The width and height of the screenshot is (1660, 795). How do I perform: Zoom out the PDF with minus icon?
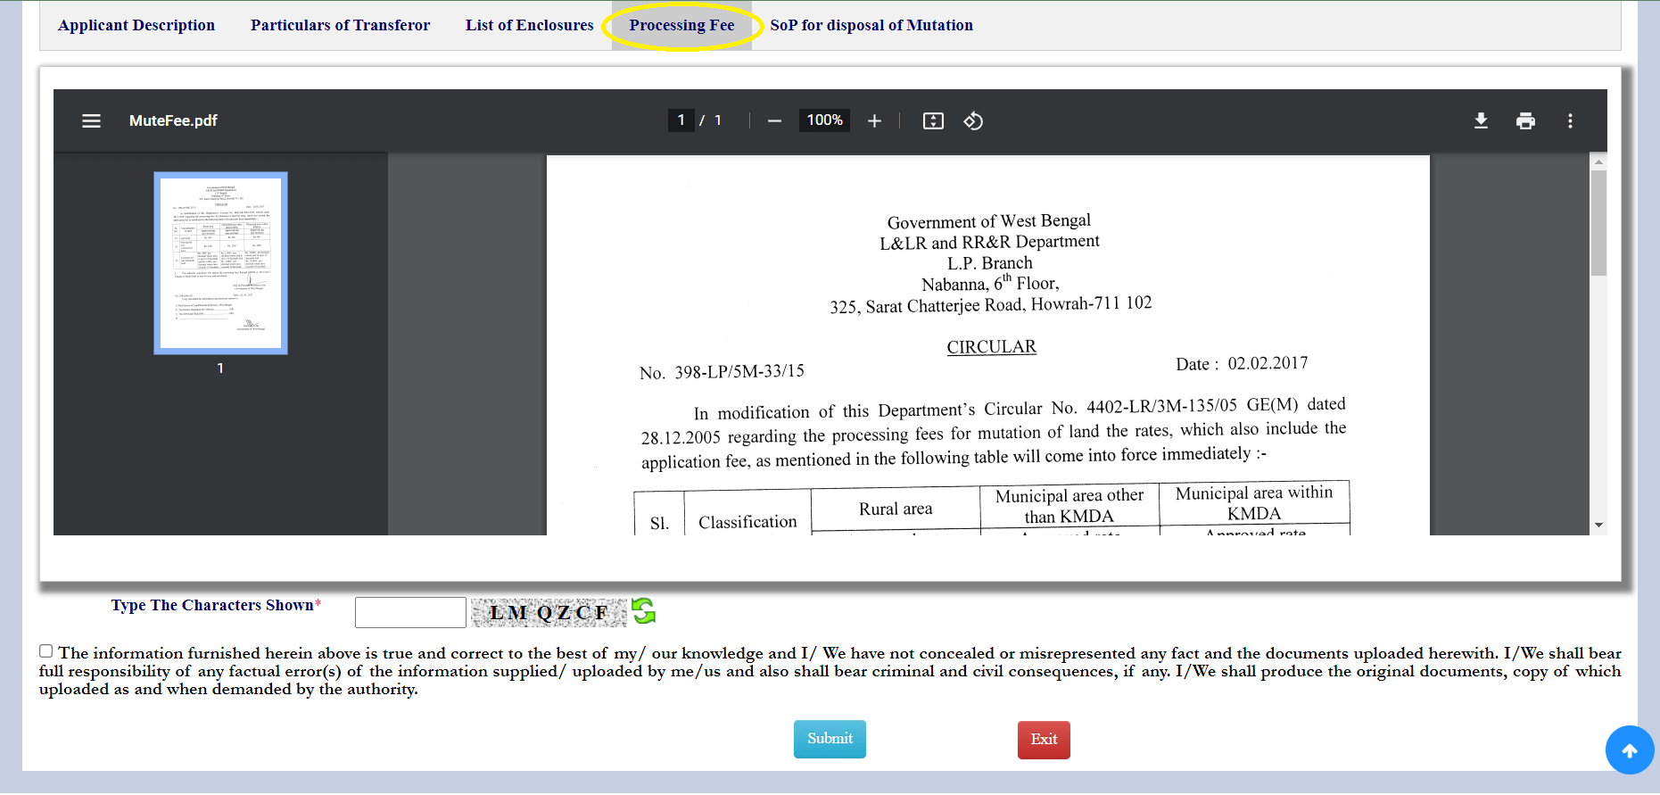point(774,121)
